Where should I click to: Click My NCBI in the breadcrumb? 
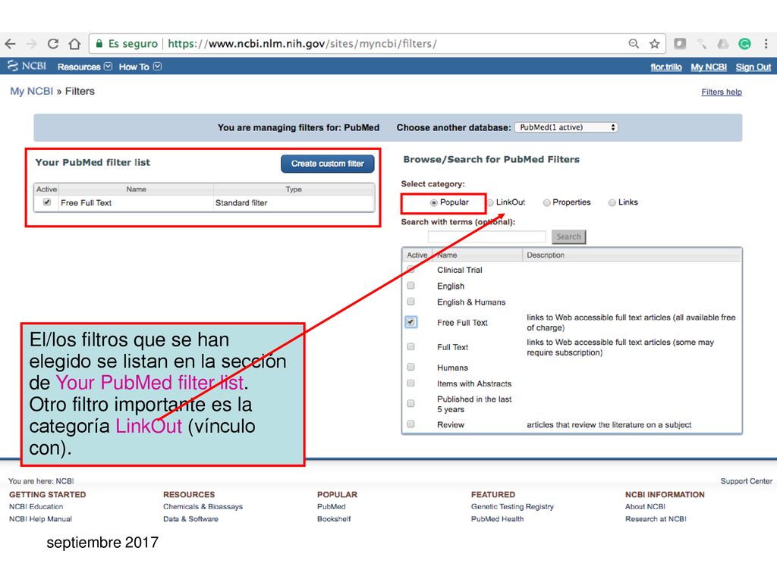point(31,91)
